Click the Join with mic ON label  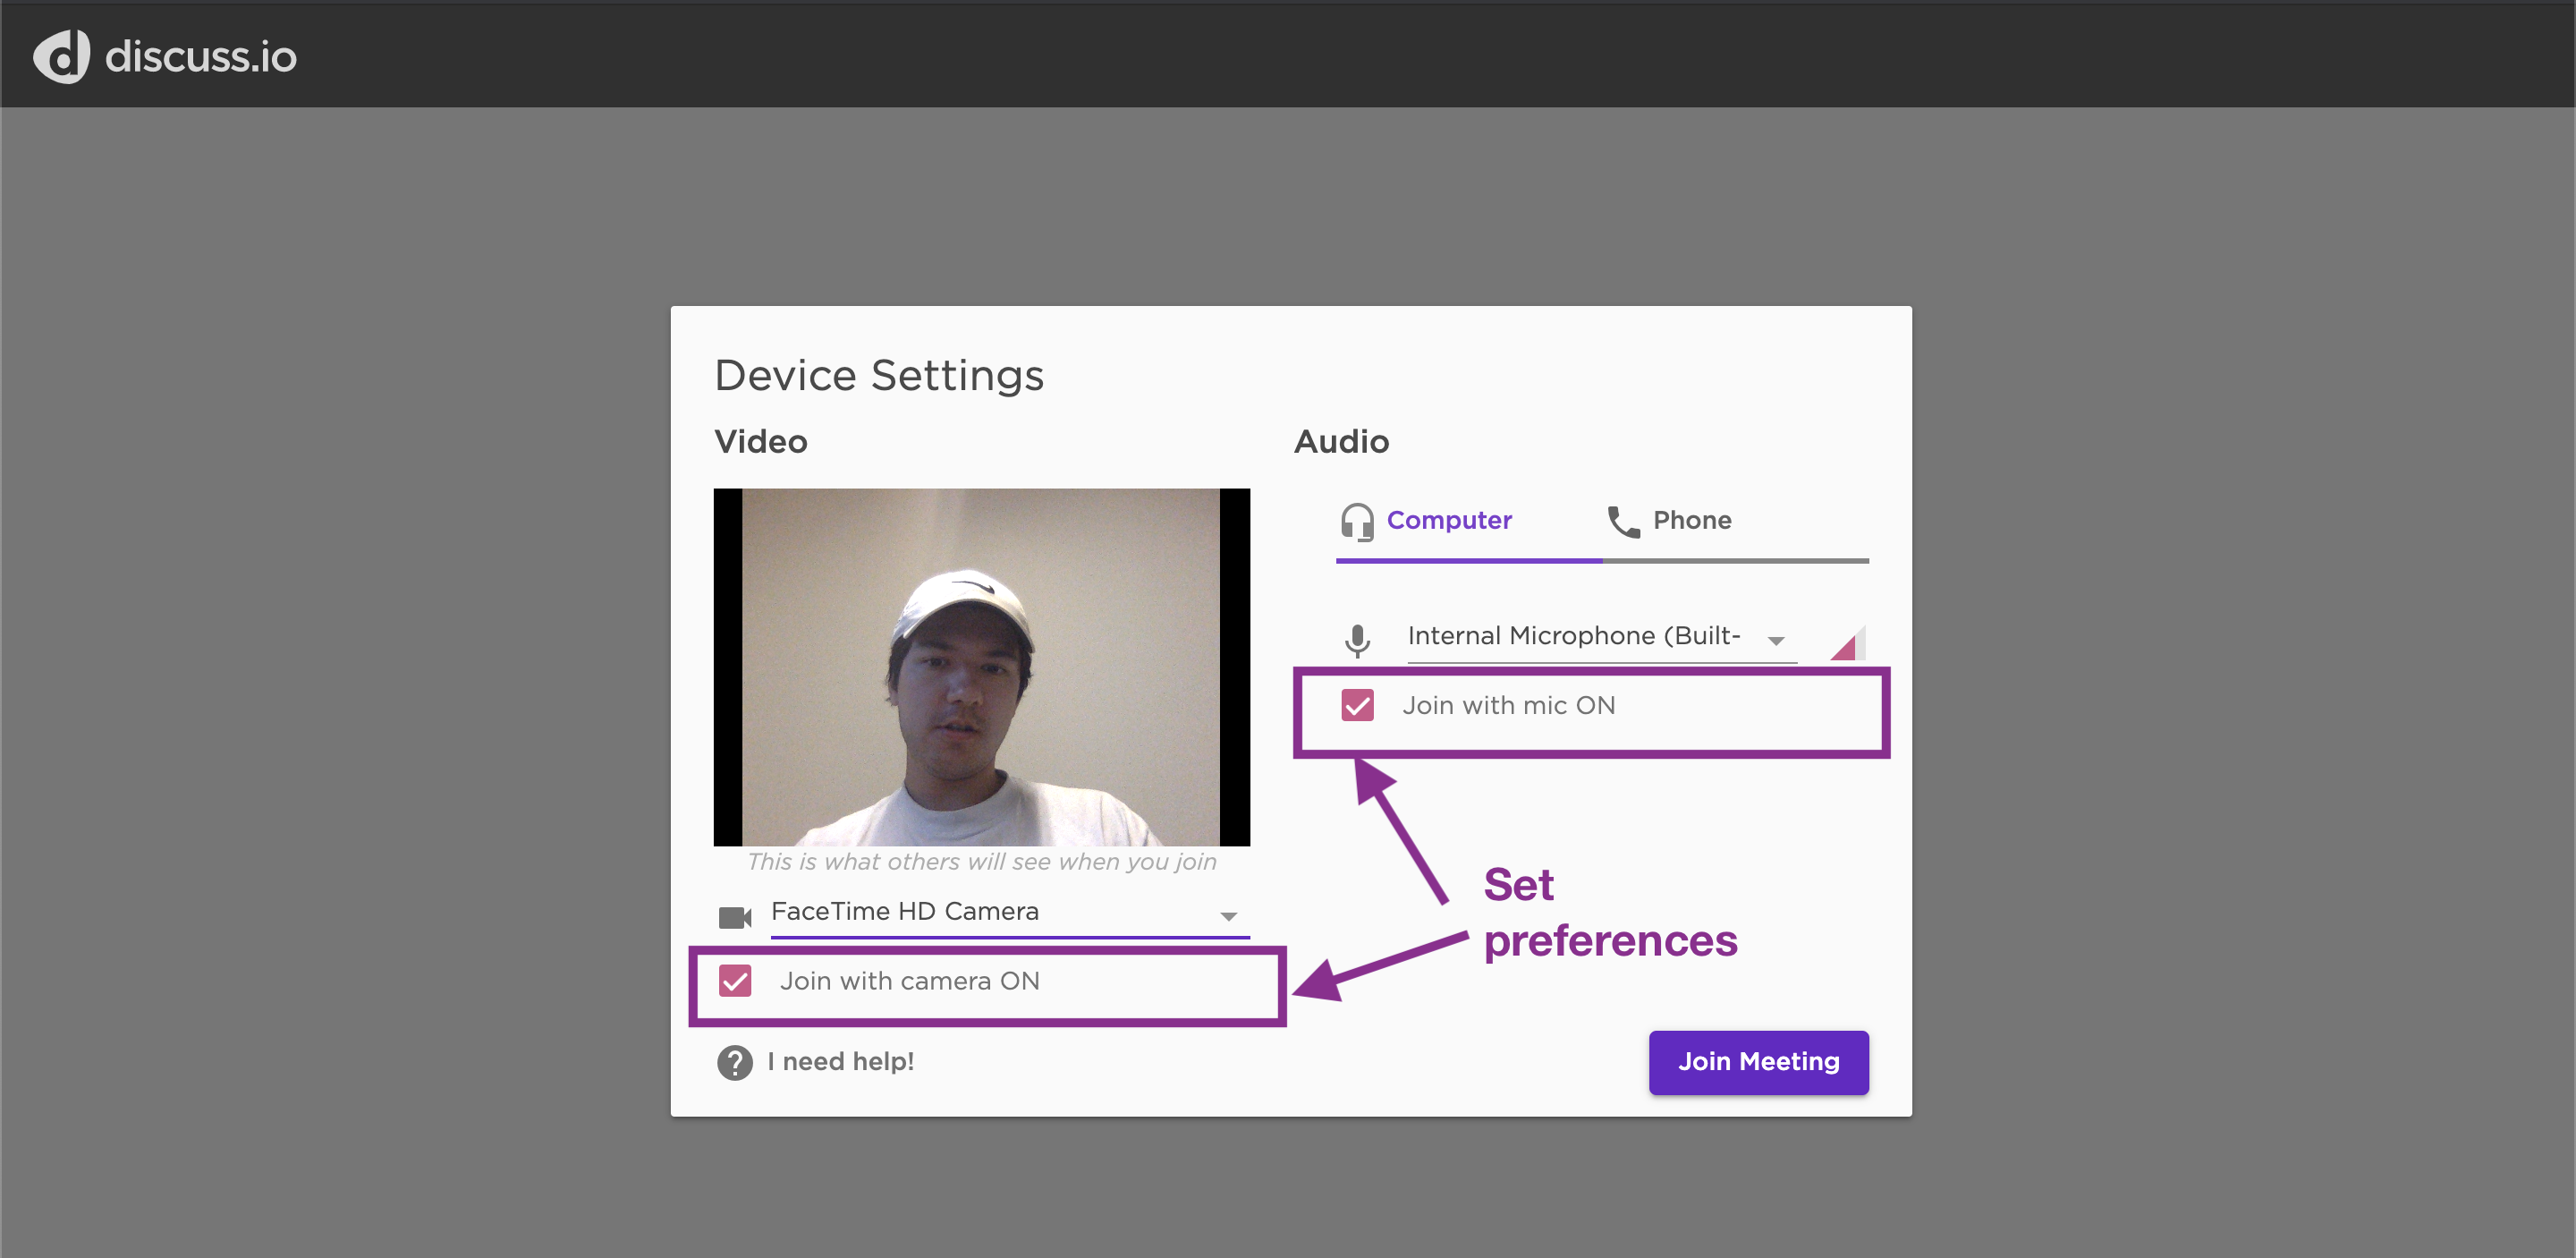tap(1508, 706)
